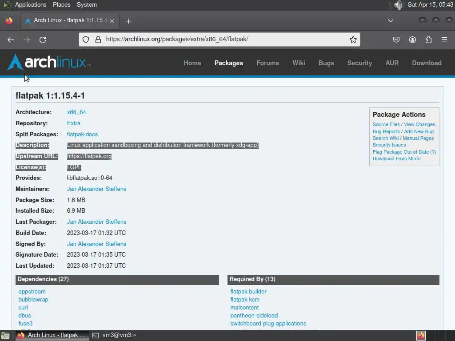Open the extensions puzzle icon
Screen dimensions: 455x341
click(x=428, y=40)
